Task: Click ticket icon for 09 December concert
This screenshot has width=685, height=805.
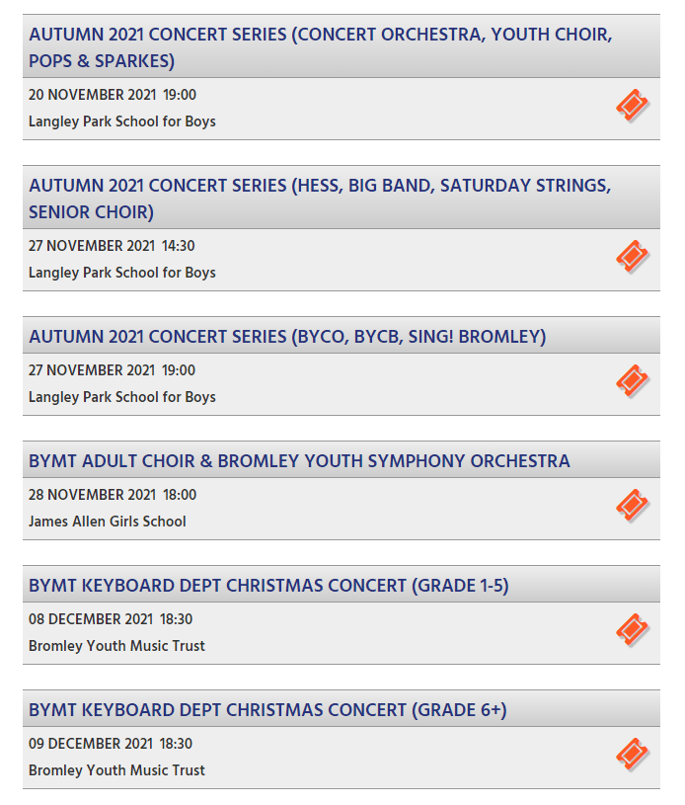Action: [x=632, y=754]
